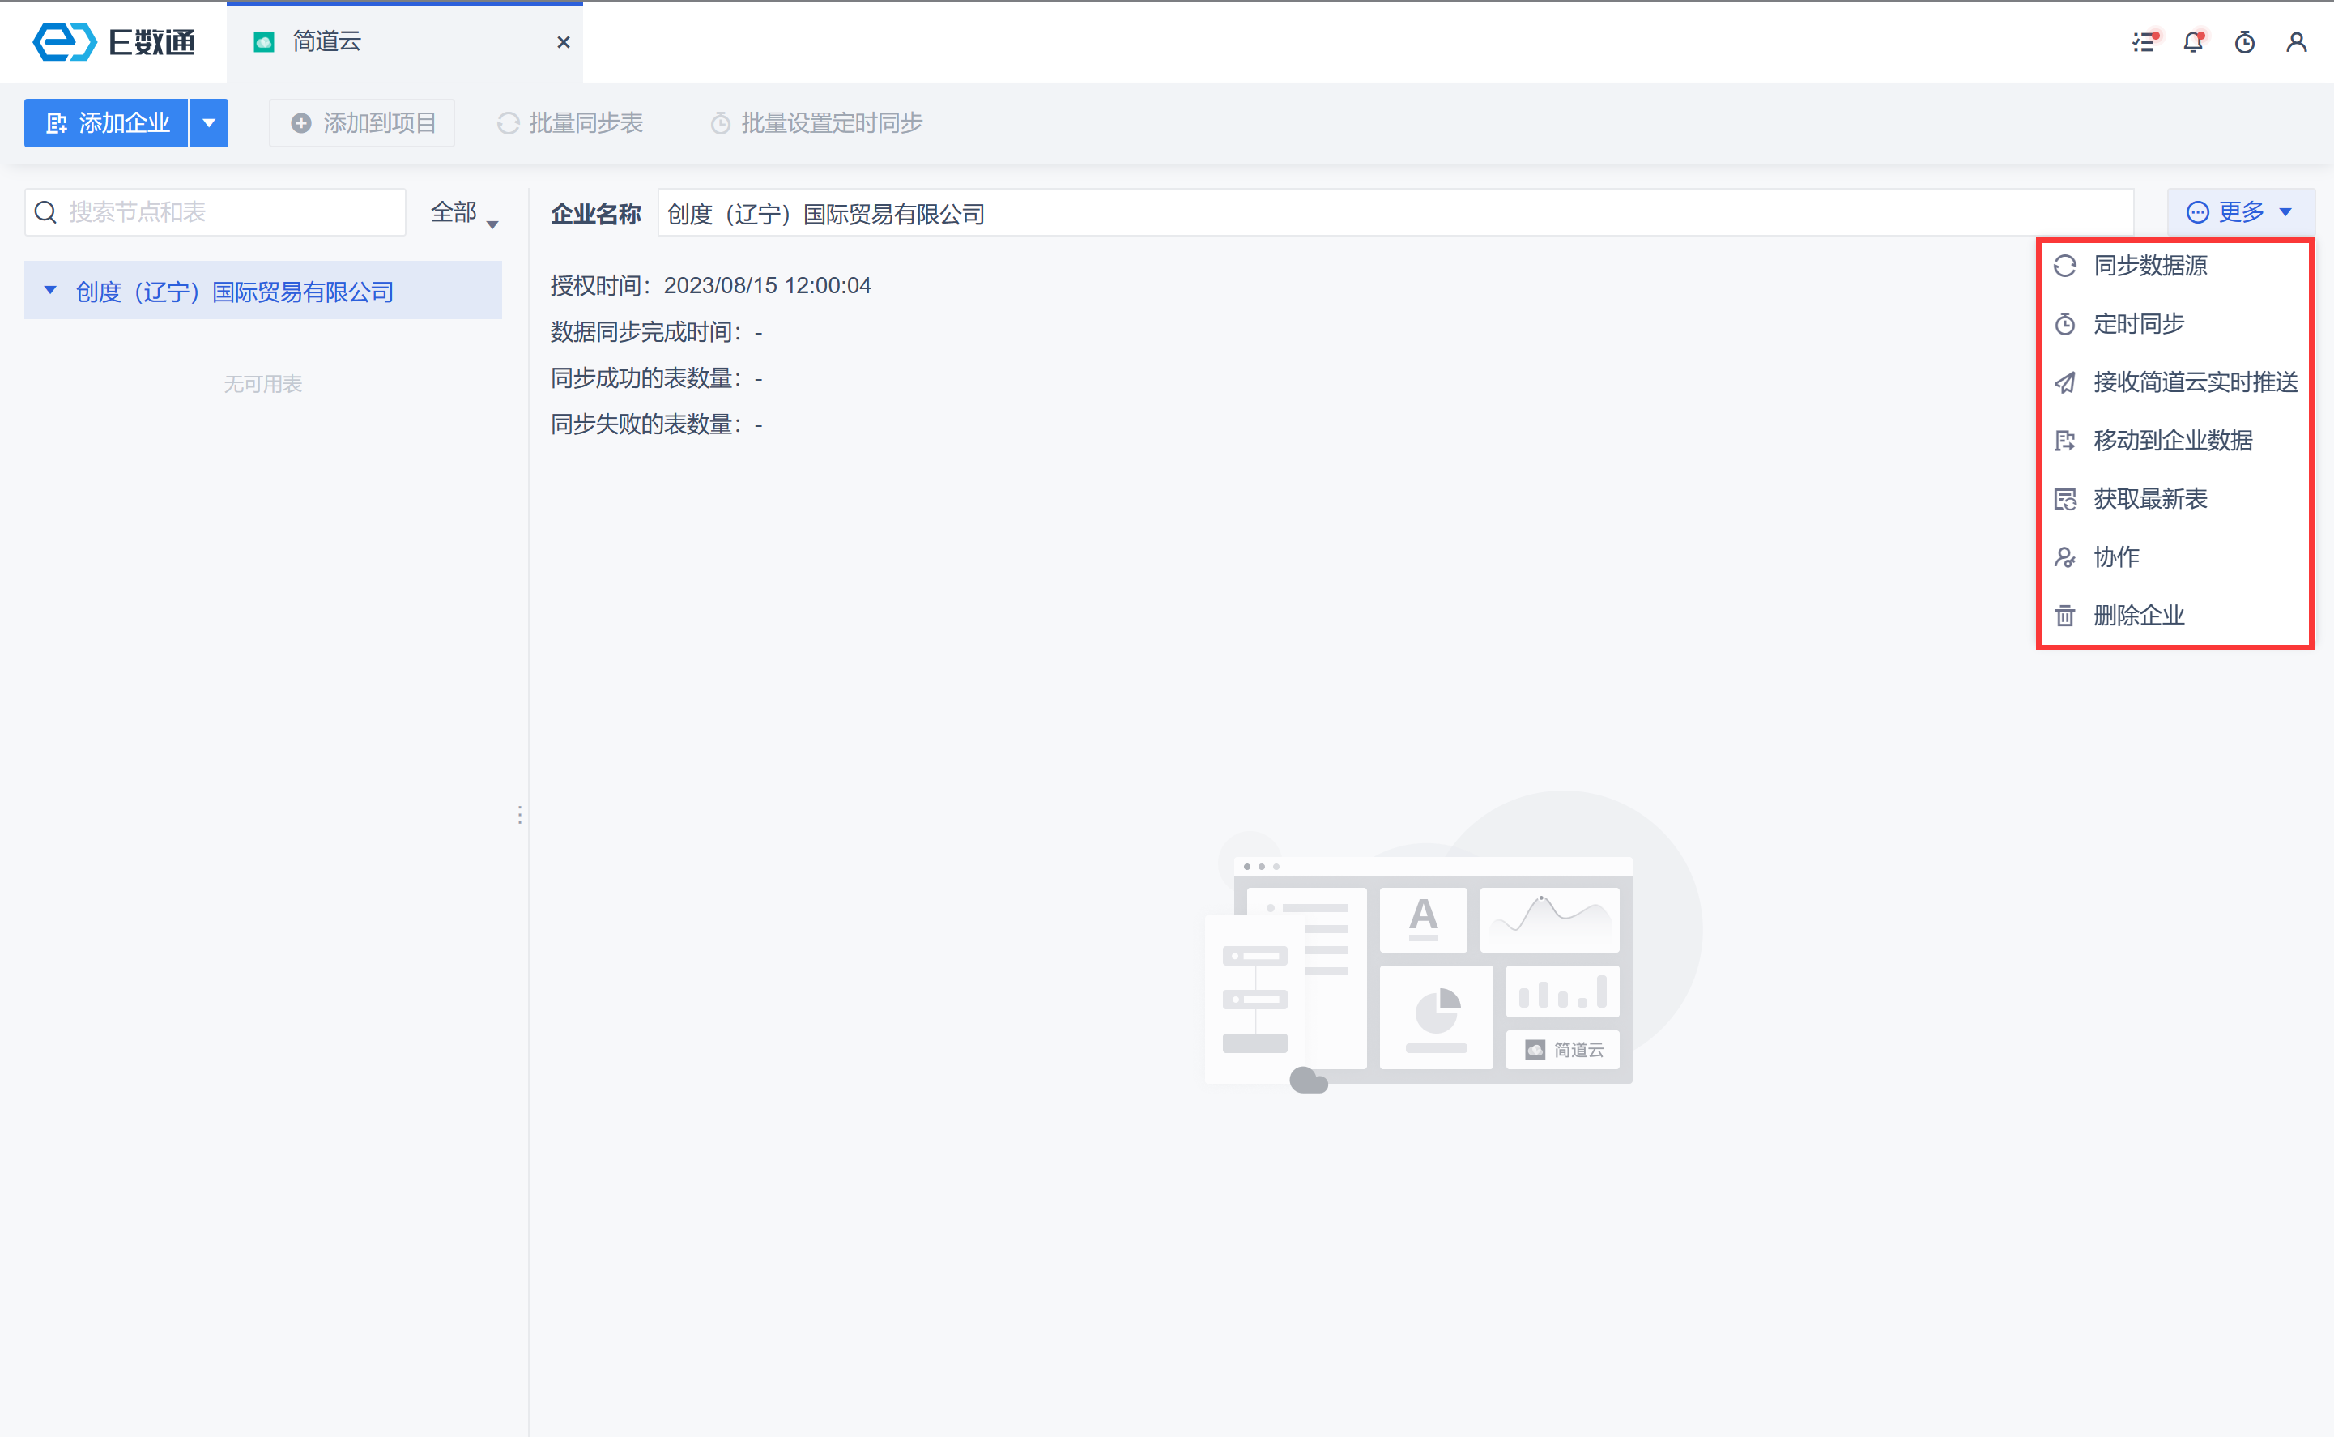Open the notification bell
The image size is (2334, 1437).
(2193, 42)
